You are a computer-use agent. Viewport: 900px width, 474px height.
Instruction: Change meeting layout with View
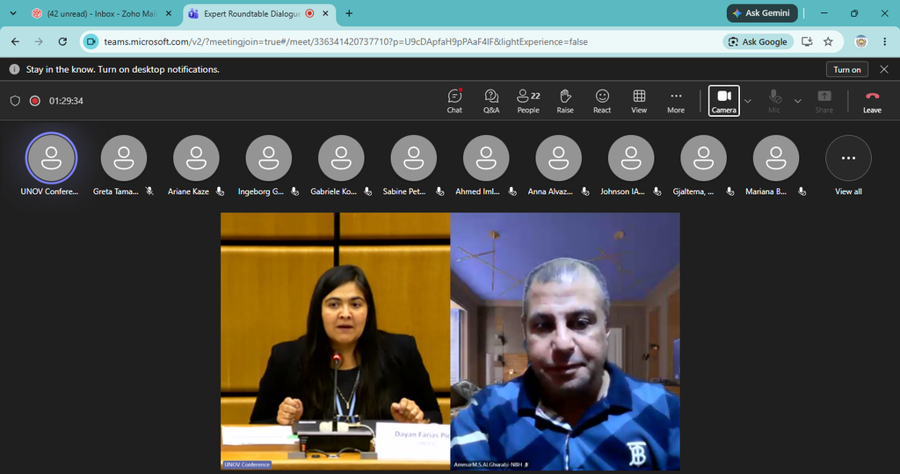(639, 101)
